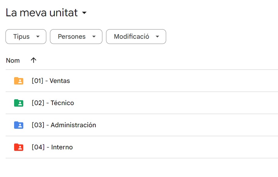Click the small arrow inside the Tipus chip
The height and width of the screenshot is (177, 278).
coord(38,37)
